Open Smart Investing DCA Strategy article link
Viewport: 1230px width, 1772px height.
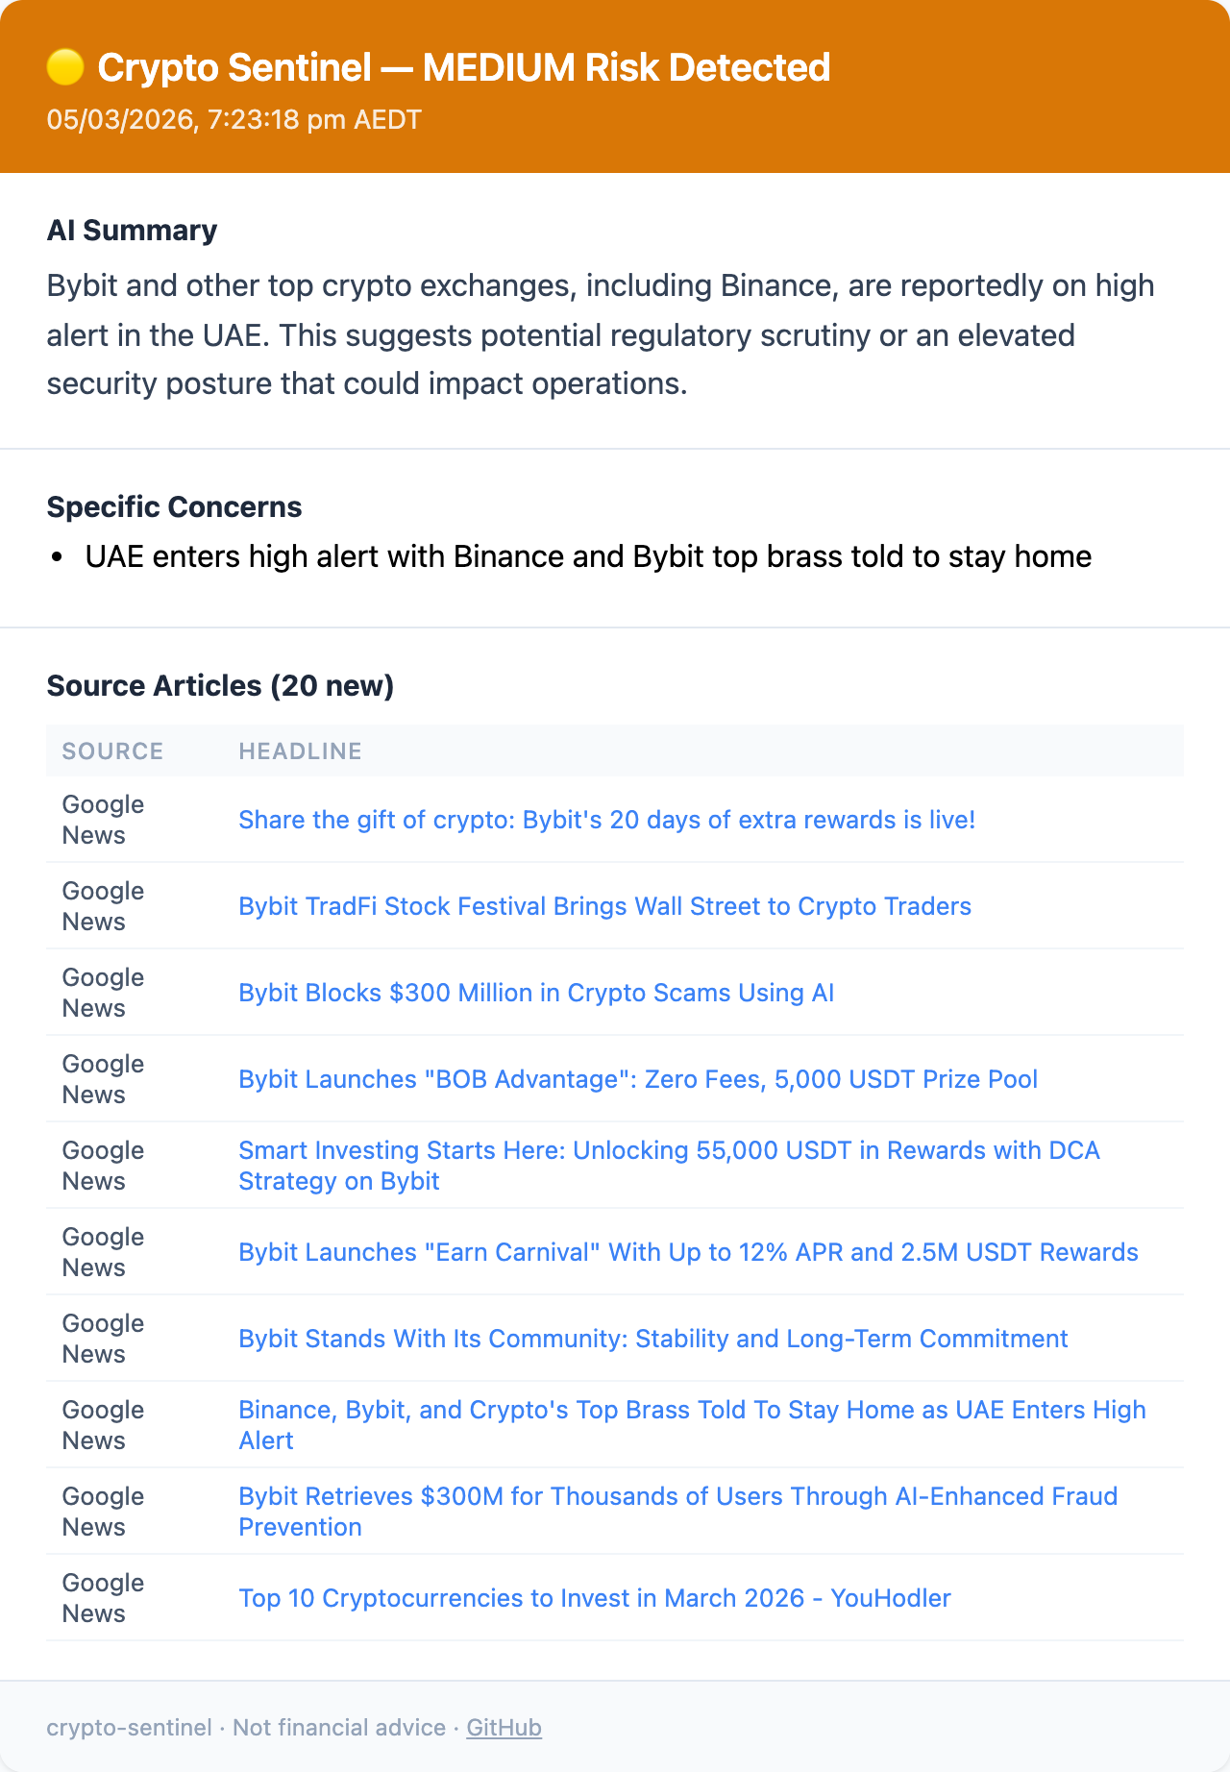(668, 1150)
